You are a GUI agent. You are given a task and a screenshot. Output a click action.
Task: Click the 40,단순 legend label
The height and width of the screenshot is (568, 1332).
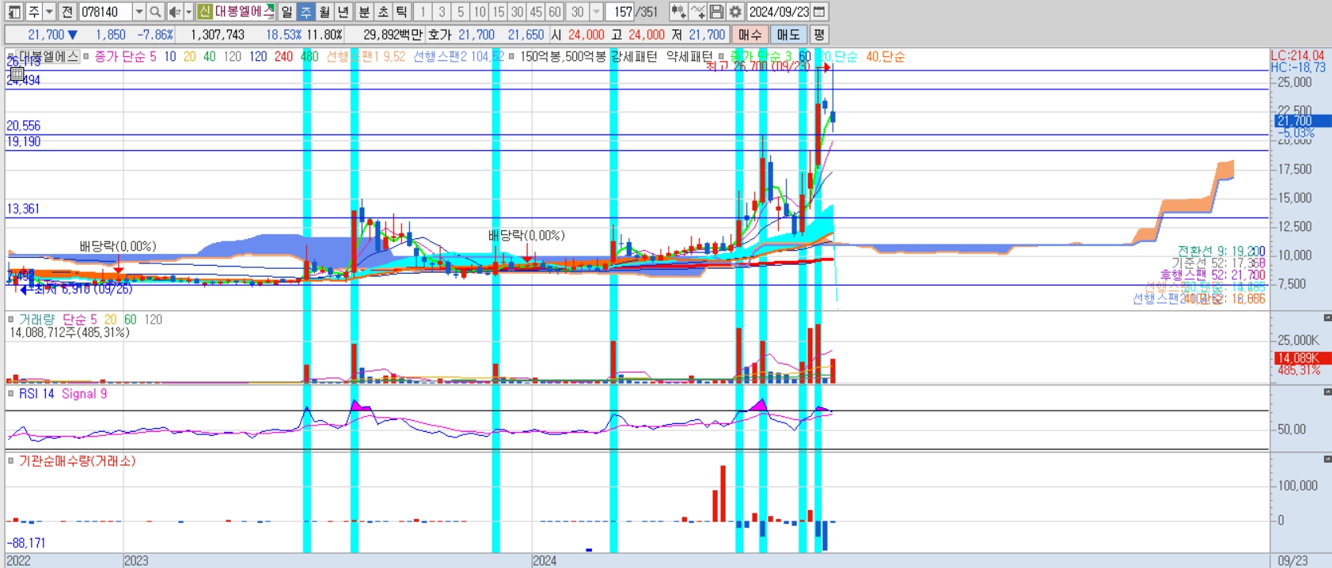886,57
